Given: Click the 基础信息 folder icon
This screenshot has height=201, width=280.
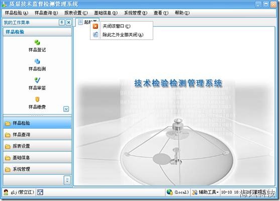Looking at the screenshot, I should (x=8, y=158).
